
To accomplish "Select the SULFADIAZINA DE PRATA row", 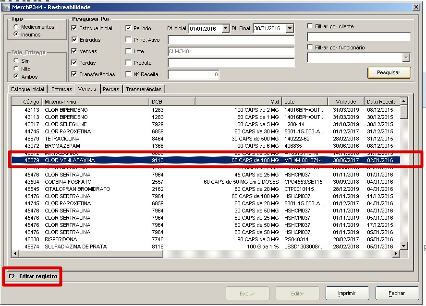I will (206, 247).
